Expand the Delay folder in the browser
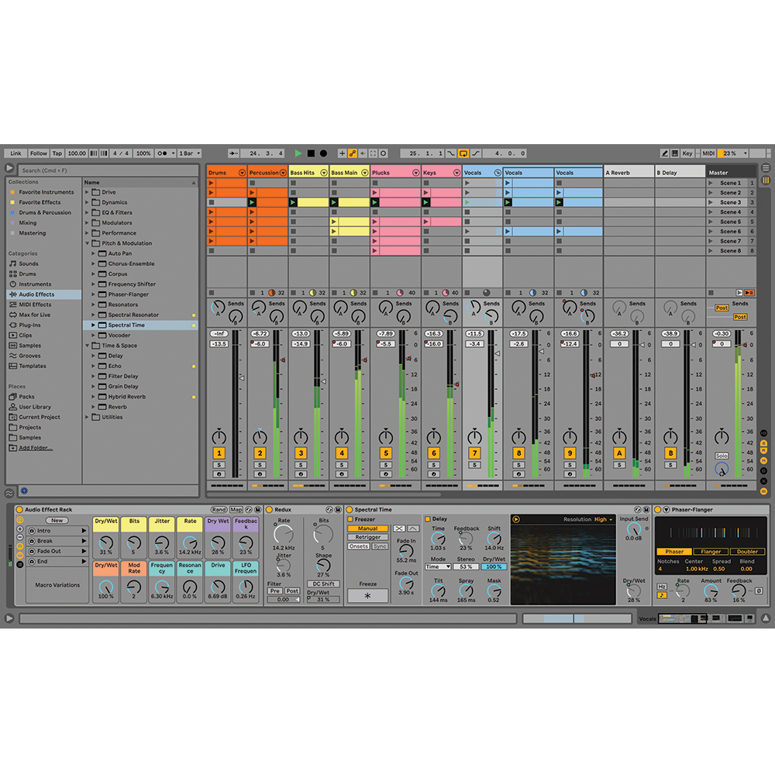This screenshot has width=775, height=775. [94, 355]
